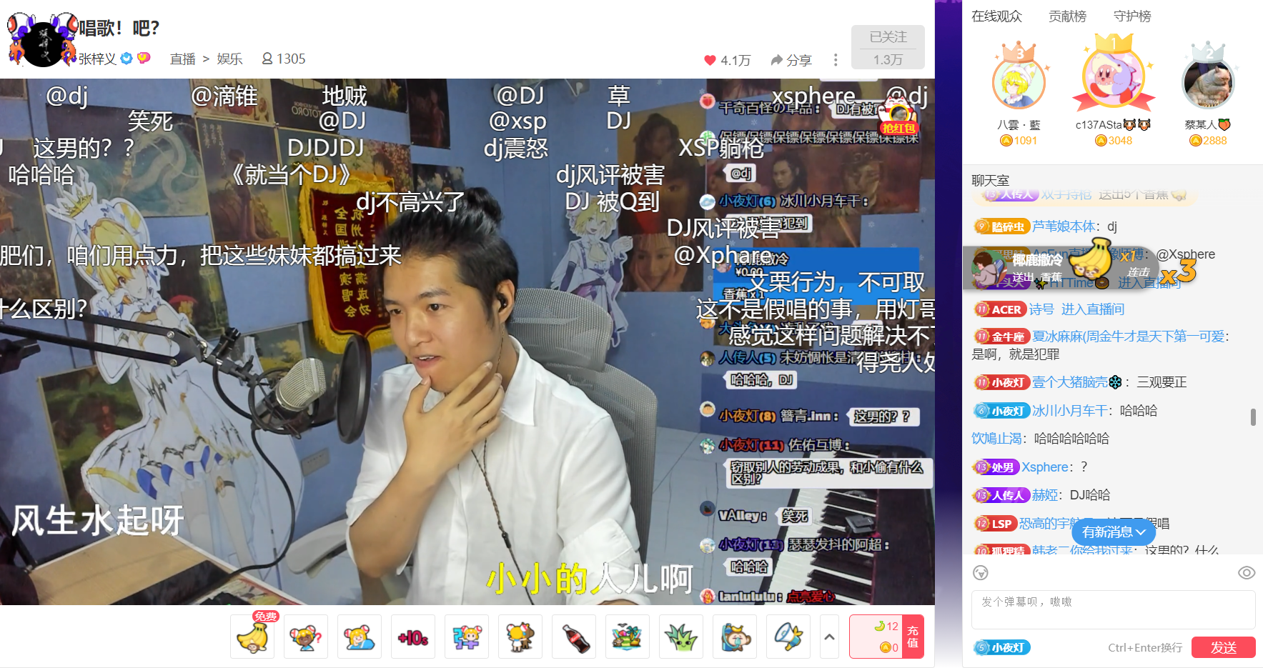Click username 夏冰麻麻 in chat
The height and width of the screenshot is (668, 1263).
pos(1128,337)
